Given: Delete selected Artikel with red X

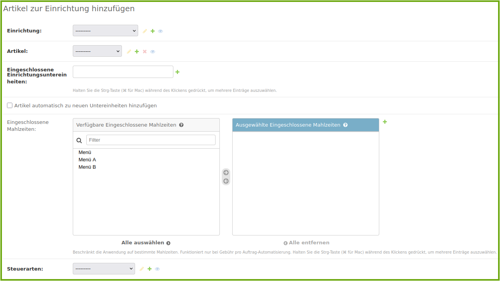Looking at the screenshot, I should 145,51.
